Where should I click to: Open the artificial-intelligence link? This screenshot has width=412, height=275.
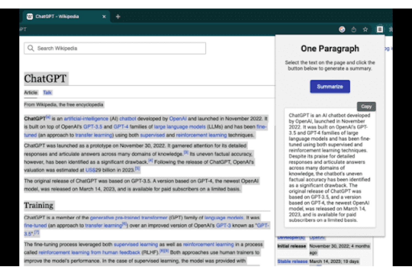coord(86,119)
